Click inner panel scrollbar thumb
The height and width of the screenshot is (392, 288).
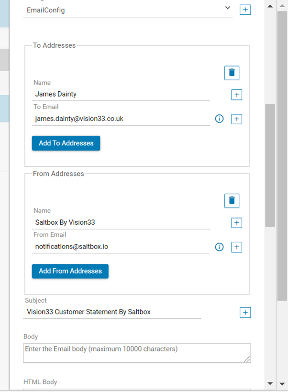pos(270,165)
